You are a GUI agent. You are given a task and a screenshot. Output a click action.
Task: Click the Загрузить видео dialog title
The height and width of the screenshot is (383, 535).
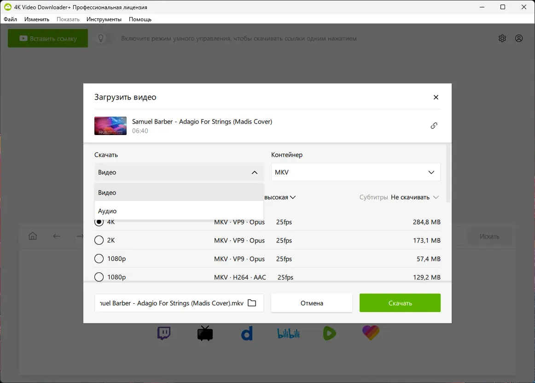coord(125,97)
